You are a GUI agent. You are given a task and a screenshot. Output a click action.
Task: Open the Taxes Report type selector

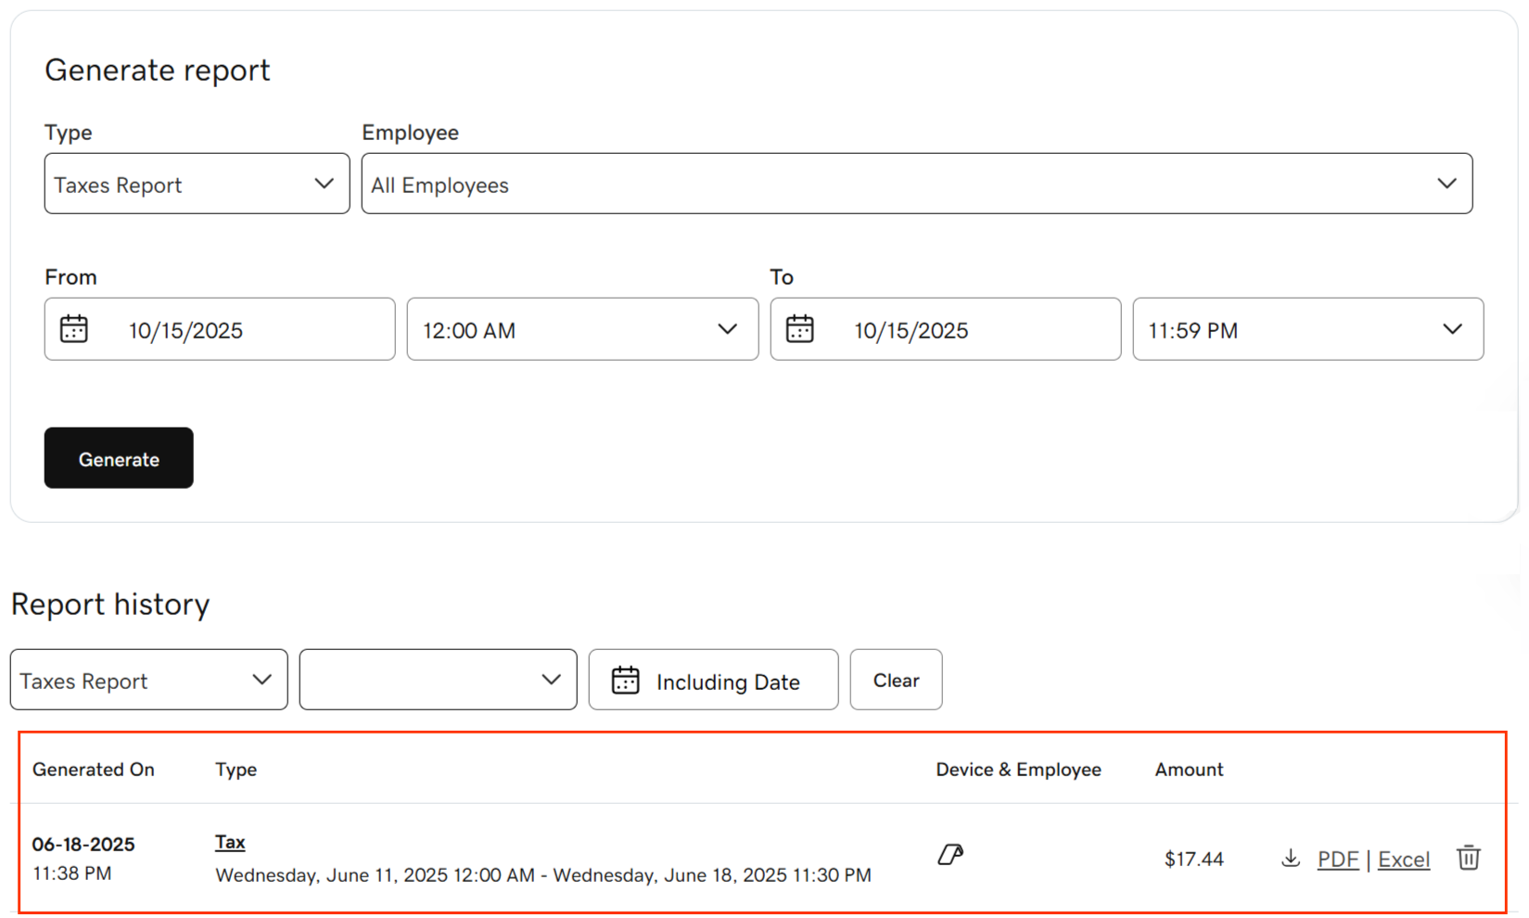197,183
